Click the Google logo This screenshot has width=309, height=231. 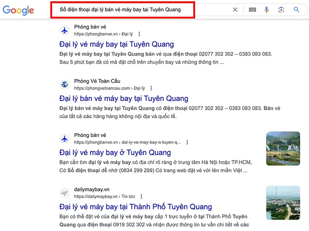[18, 10]
